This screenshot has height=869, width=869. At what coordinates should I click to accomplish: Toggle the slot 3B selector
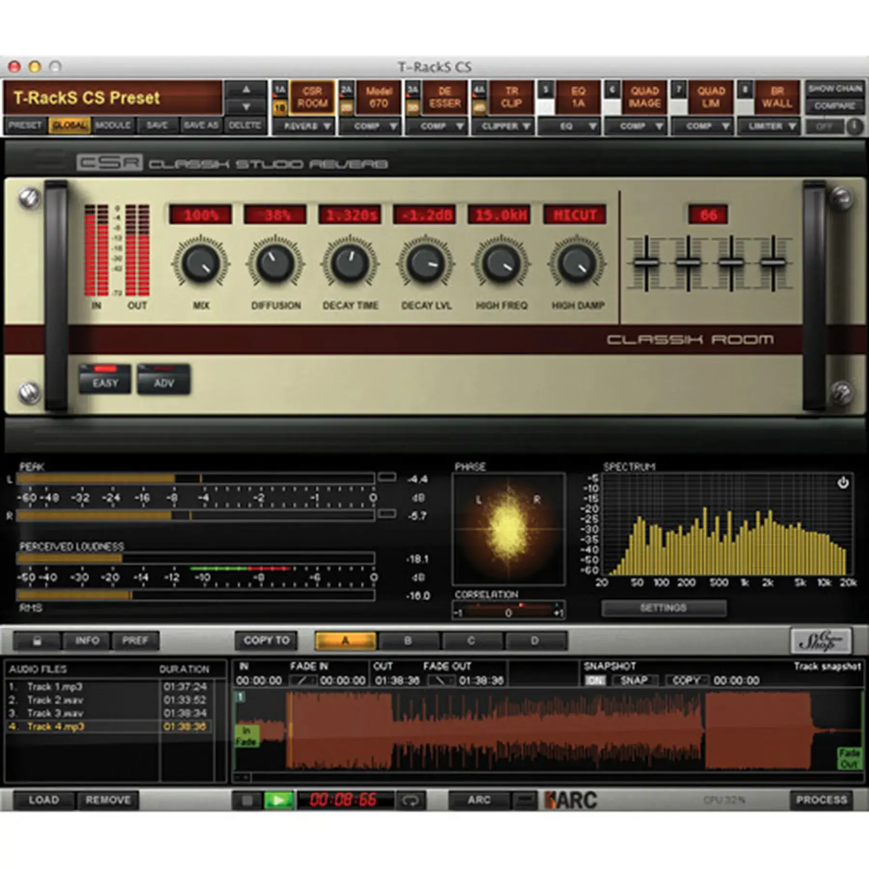tap(412, 107)
